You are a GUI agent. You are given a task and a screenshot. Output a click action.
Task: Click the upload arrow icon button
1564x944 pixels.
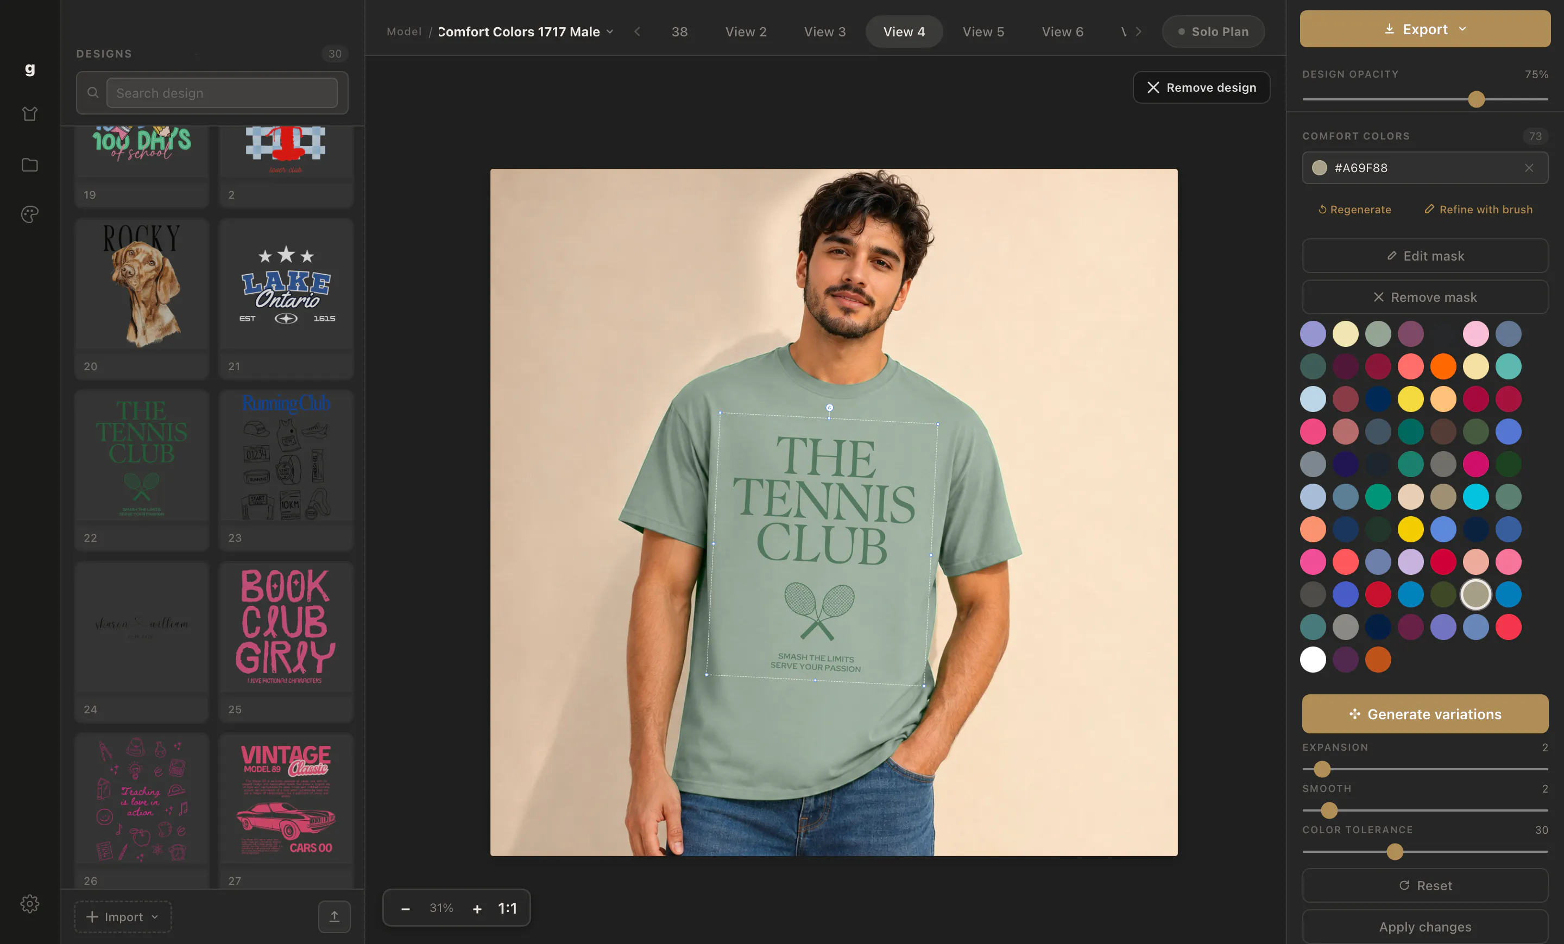[x=335, y=916]
